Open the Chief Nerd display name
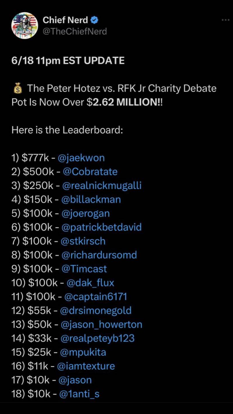The image size is (233, 414). tap(65, 20)
